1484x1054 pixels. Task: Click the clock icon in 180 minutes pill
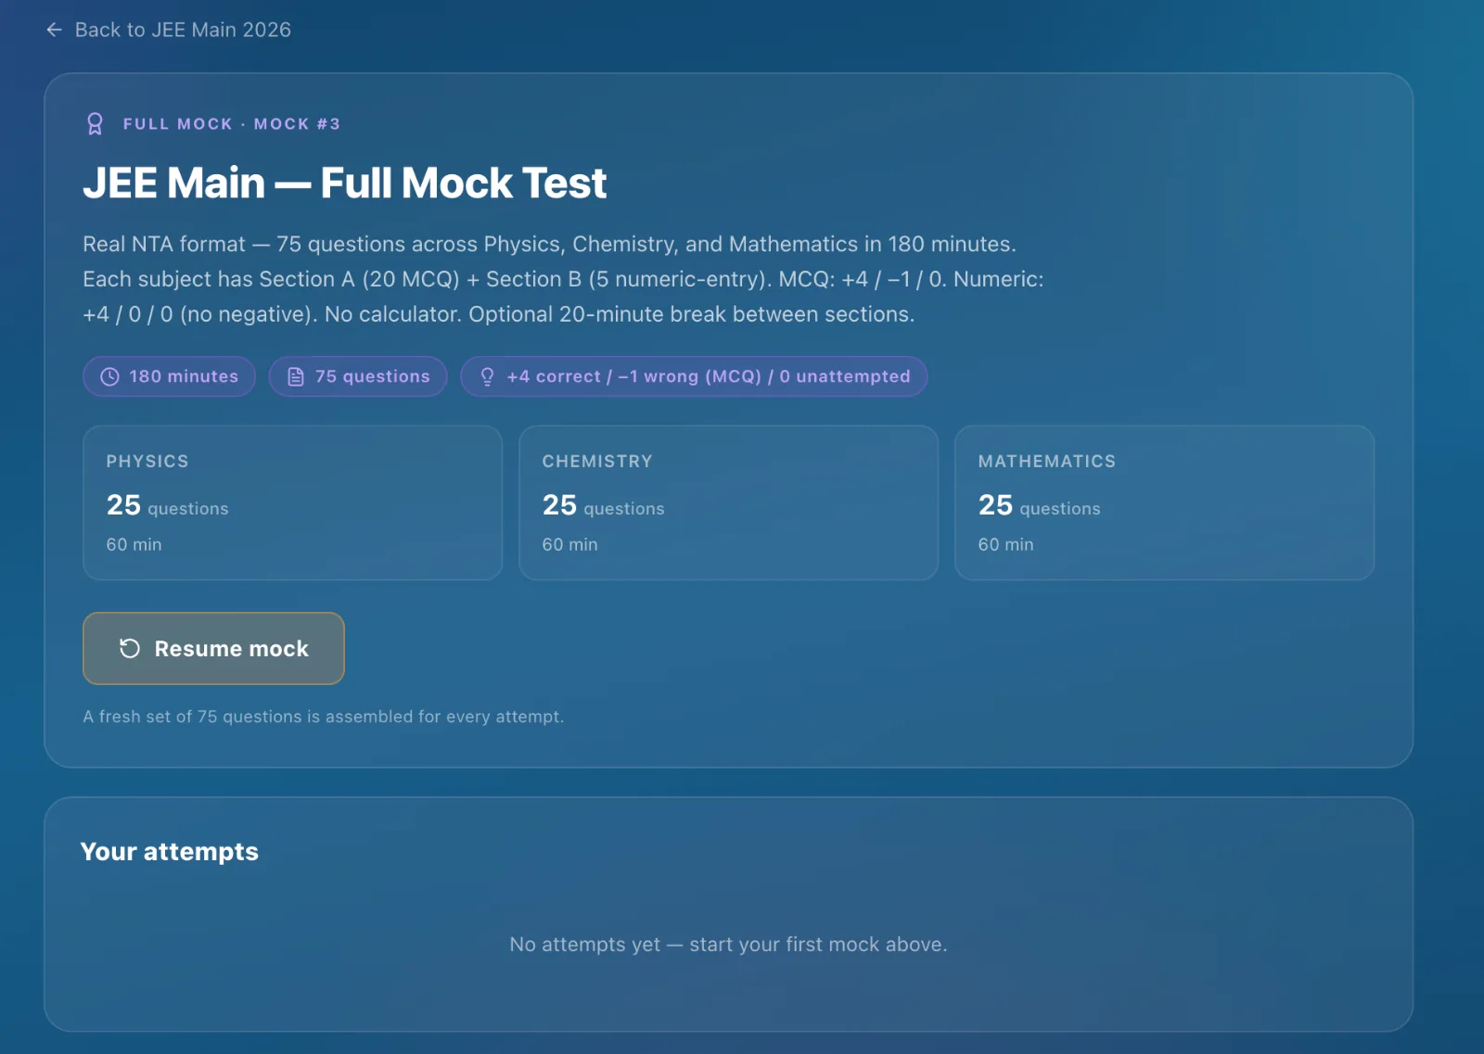coord(109,376)
